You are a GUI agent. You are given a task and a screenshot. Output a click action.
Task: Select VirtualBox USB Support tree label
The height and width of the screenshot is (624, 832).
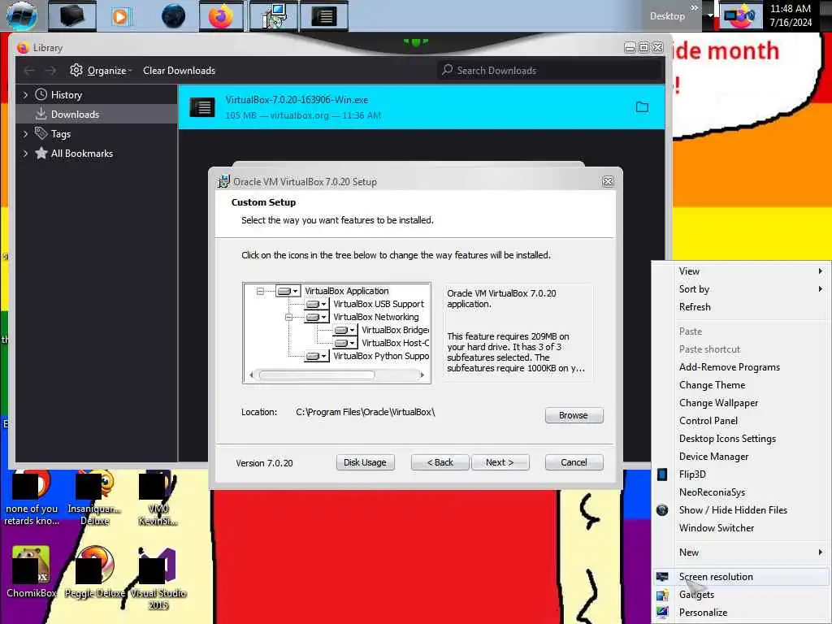pyautogui.click(x=379, y=304)
